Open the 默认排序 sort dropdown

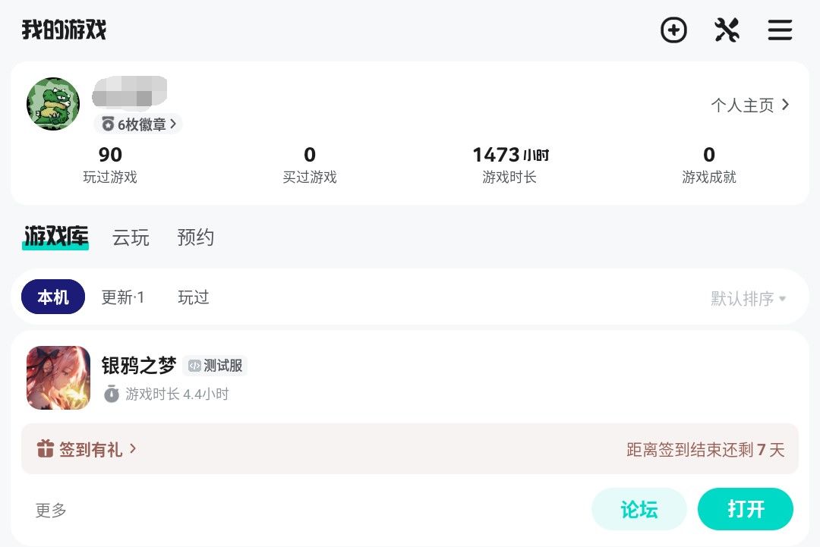(x=748, y=298)
